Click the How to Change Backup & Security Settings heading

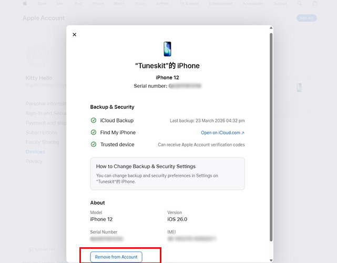[146, 166]
